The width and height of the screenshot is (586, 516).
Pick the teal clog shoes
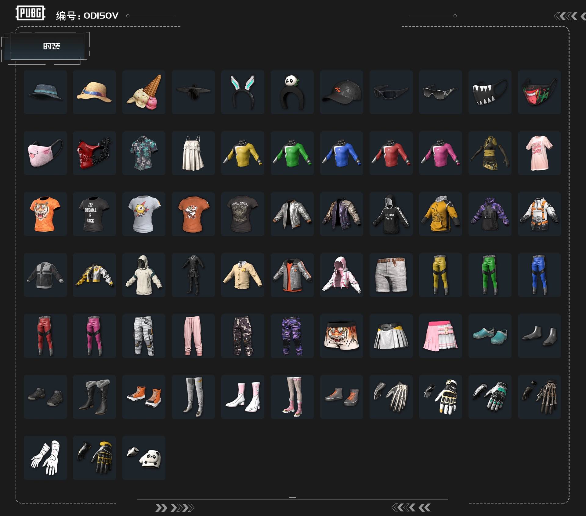pyautogui.click(x=490, y=336)
